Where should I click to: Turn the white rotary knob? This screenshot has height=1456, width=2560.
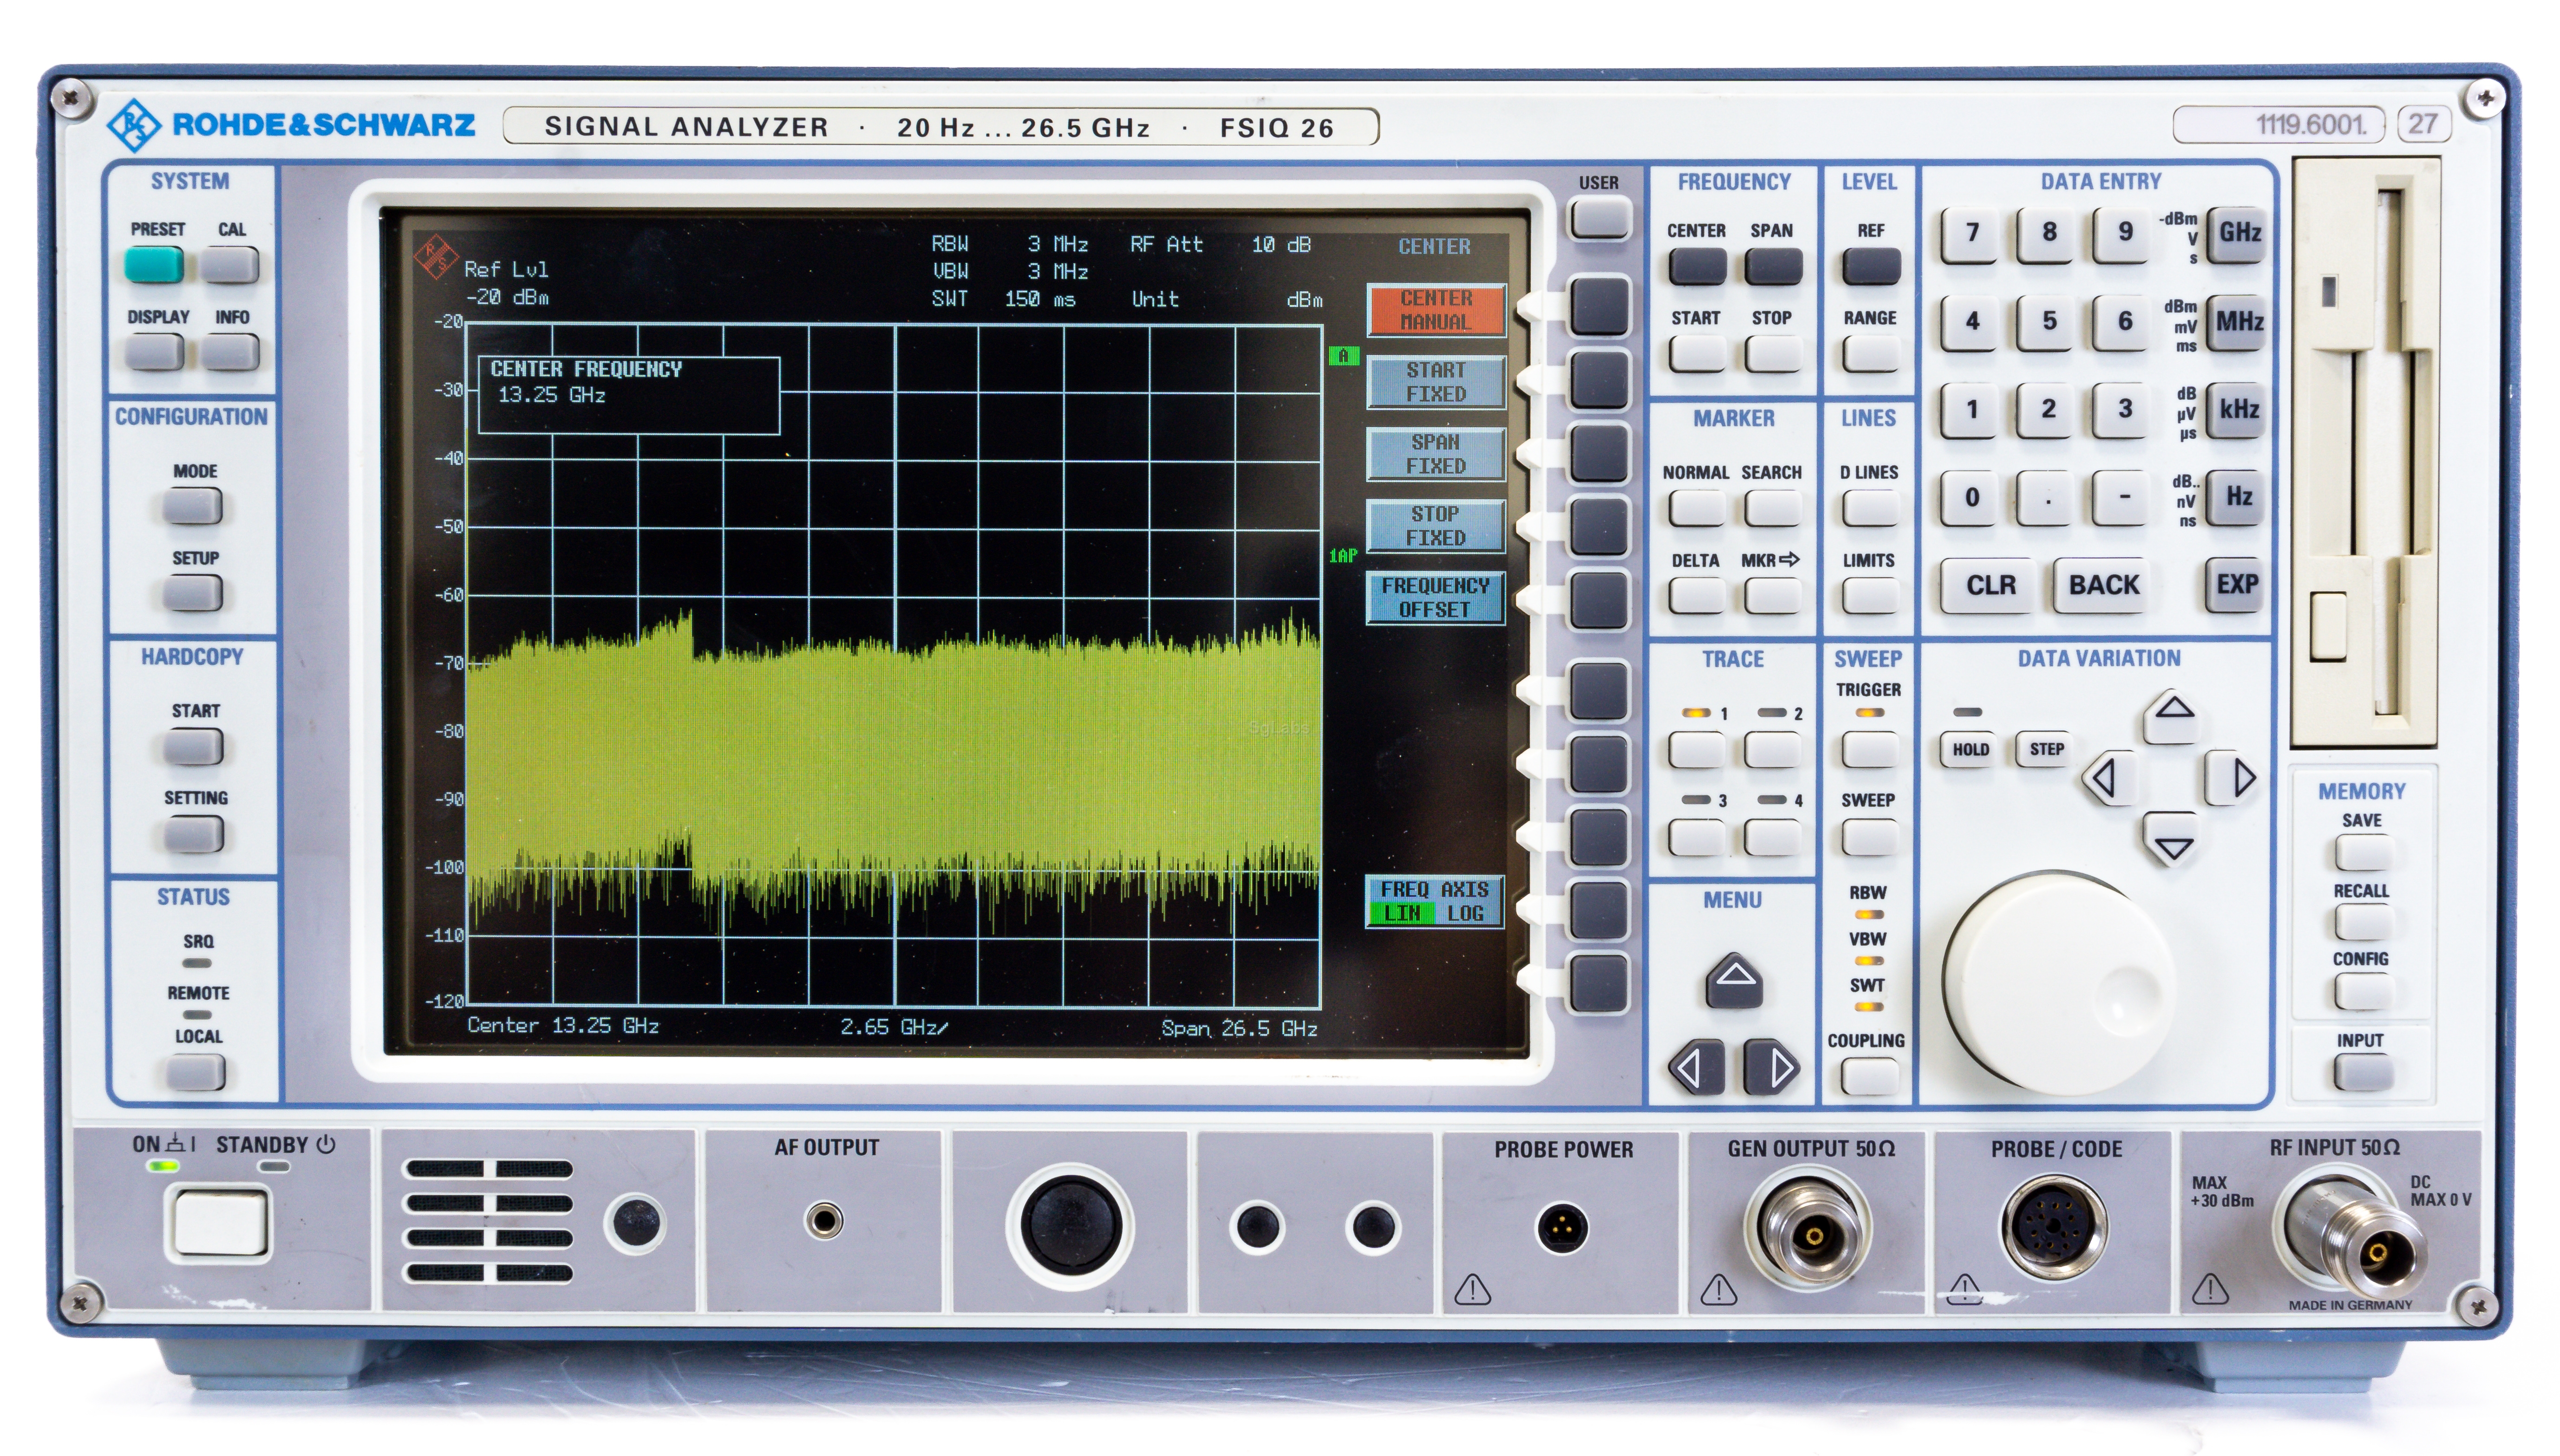2058,983
